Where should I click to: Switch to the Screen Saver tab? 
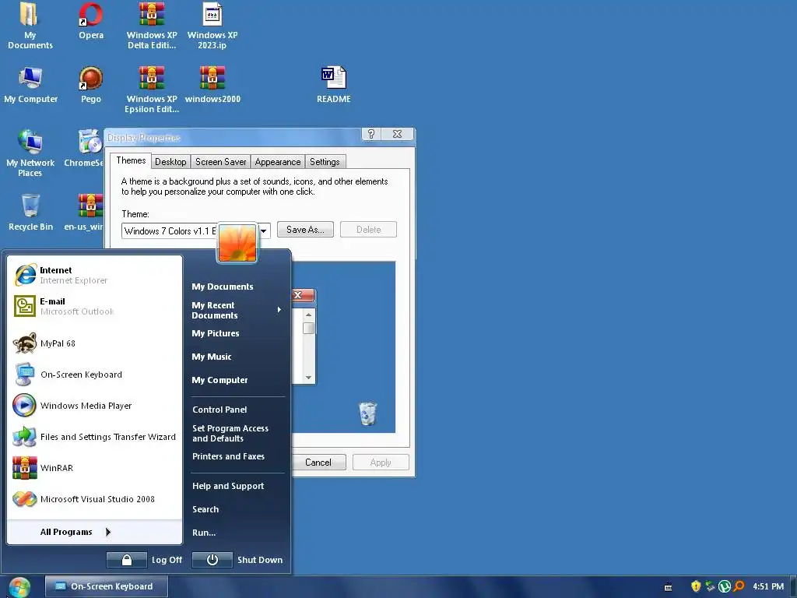pyautogui.click(x=220, y=162)
